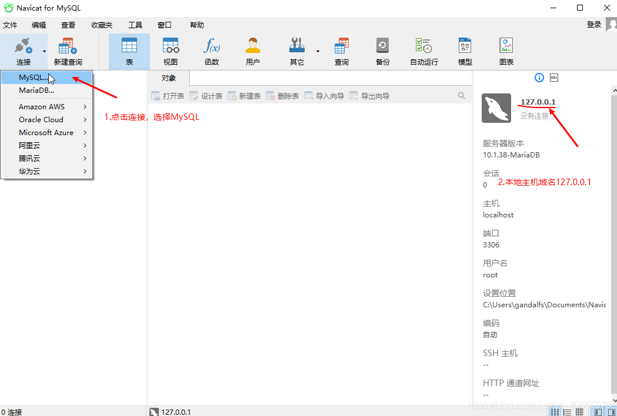Open Automation (自动运行) section

coord(424,51)
